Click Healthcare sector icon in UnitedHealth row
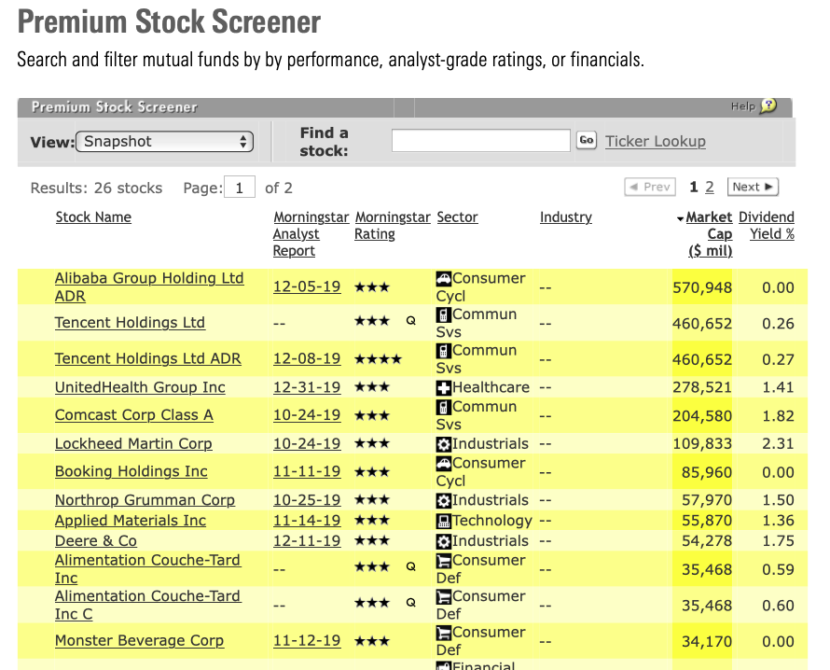 [444, 387]
